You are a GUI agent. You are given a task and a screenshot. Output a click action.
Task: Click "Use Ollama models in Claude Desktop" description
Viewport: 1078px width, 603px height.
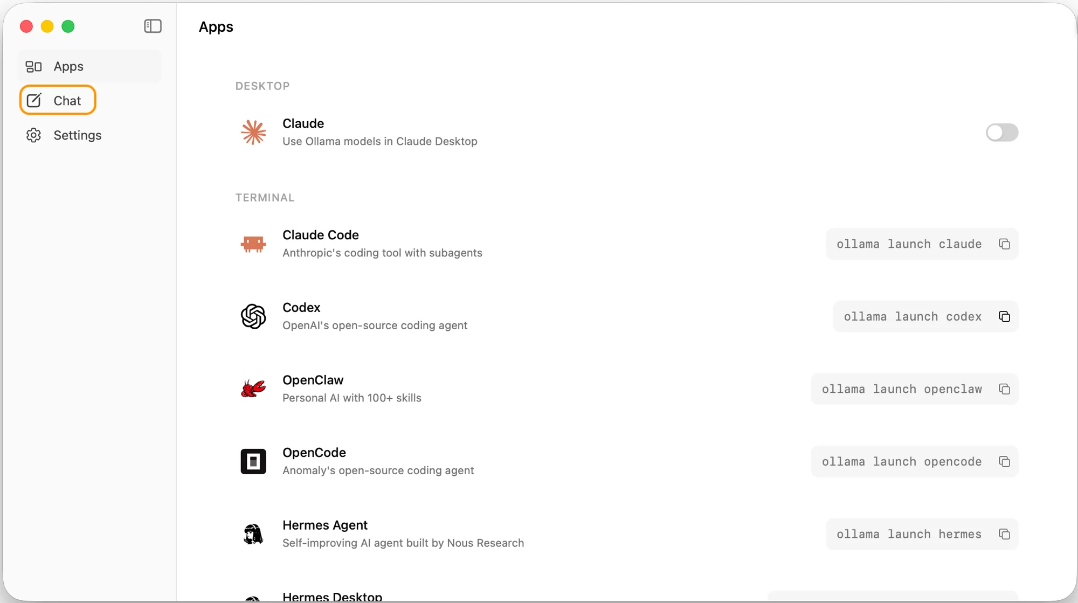pos(380,141)
